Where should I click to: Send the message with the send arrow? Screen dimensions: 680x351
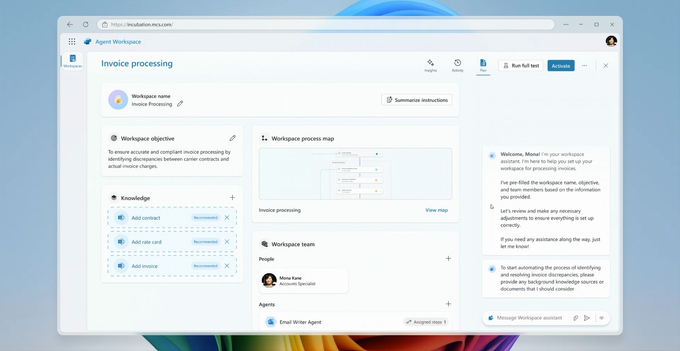587,318
